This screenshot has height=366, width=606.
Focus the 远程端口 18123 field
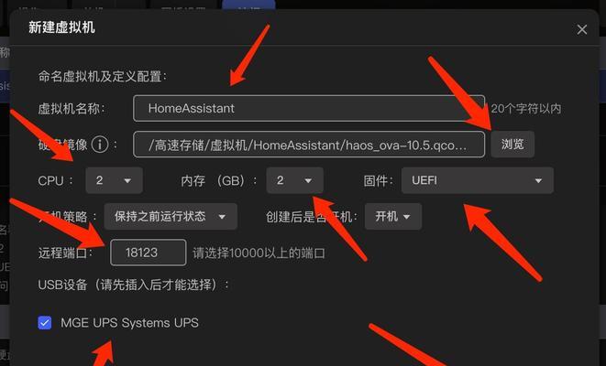[148, 253]
